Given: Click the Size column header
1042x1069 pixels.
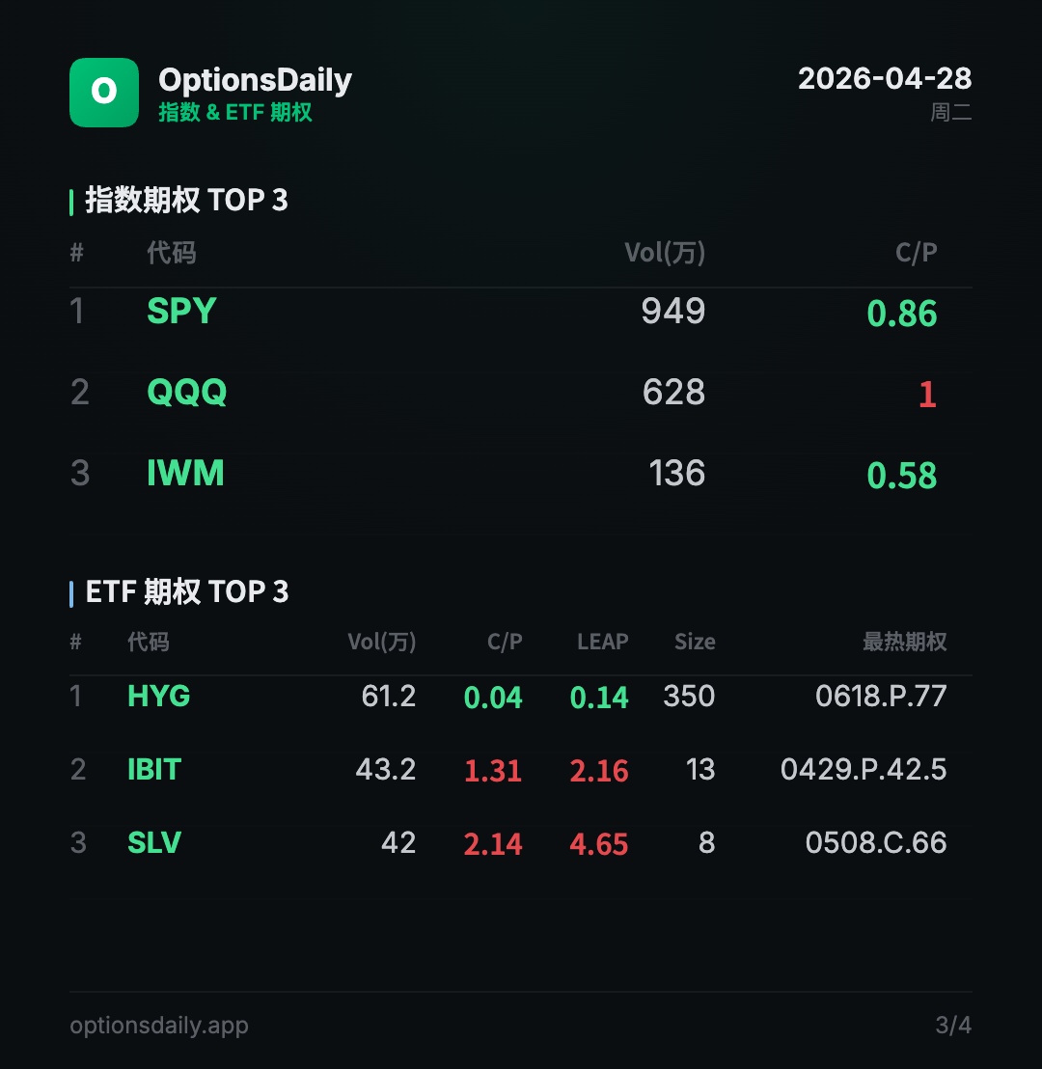Looking at the screenshot, I should tap(695, 643).
